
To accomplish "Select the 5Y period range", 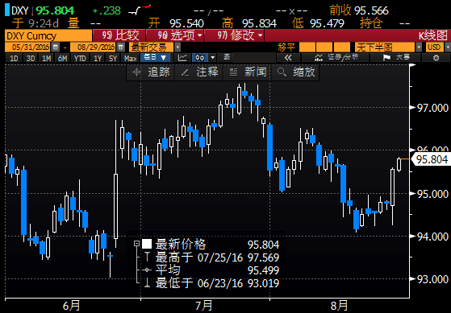I will click(x=113, y=58).
